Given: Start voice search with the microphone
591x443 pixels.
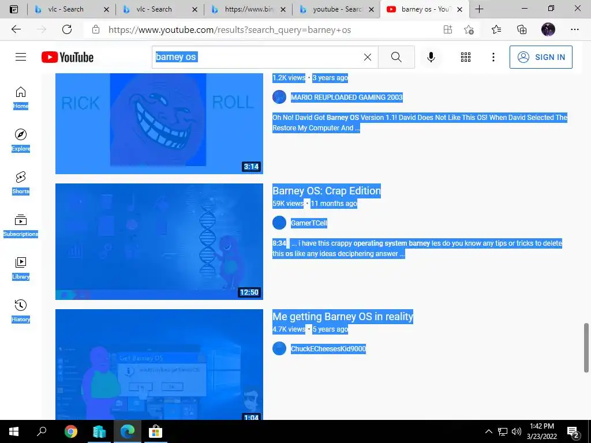Looking at the screenshot, I should pos(431,57).
